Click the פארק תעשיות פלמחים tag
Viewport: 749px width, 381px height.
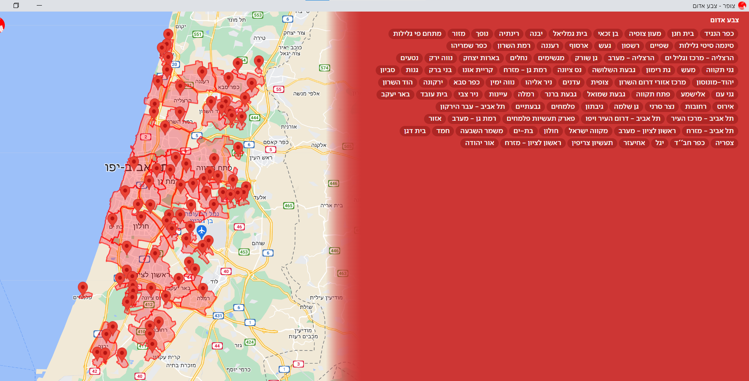pos(541,119)
